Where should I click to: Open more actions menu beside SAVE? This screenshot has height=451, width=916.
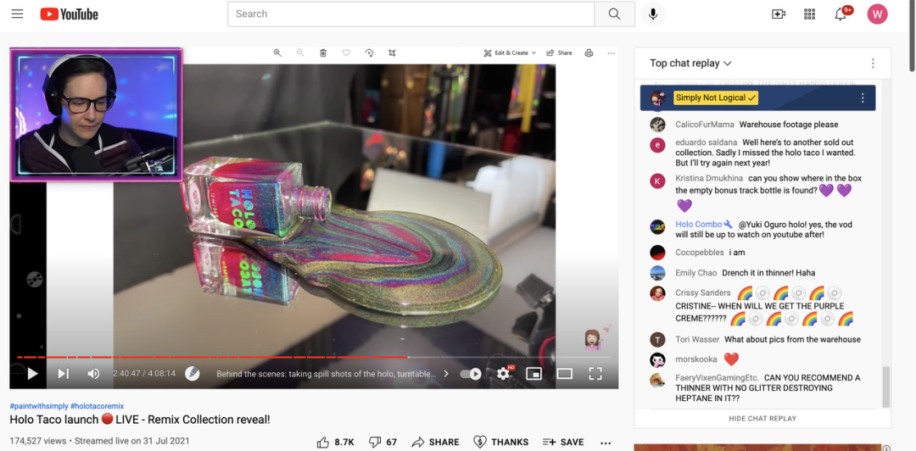[605, 443]
